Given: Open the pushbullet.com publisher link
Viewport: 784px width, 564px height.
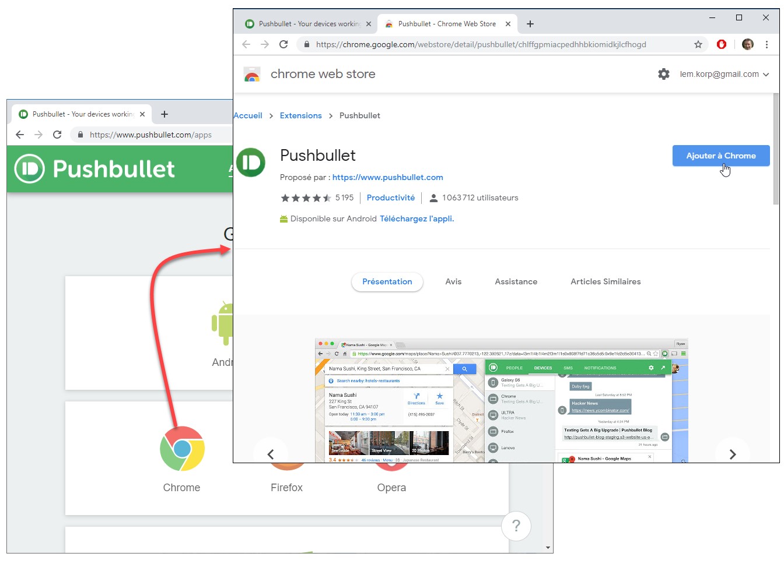Looking at the screenshot, I should coord(388,177).
